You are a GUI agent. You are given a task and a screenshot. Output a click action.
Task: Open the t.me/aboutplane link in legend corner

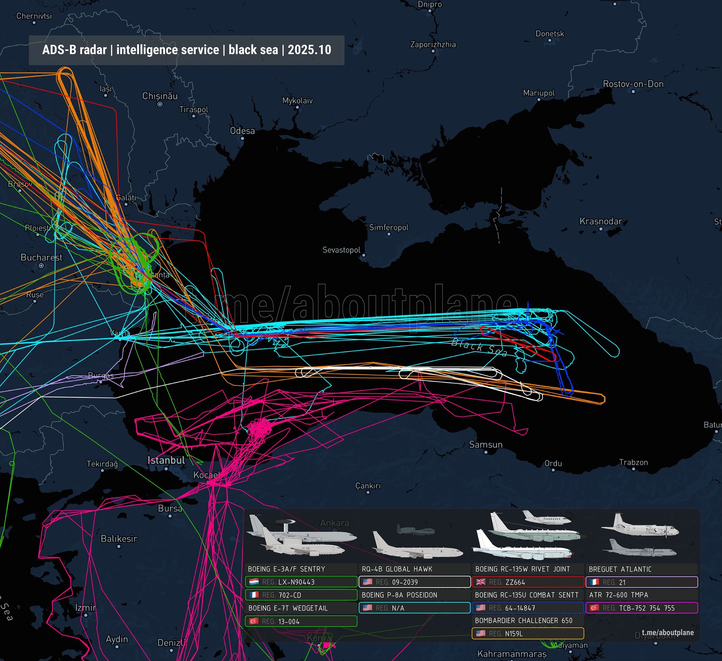668,633
